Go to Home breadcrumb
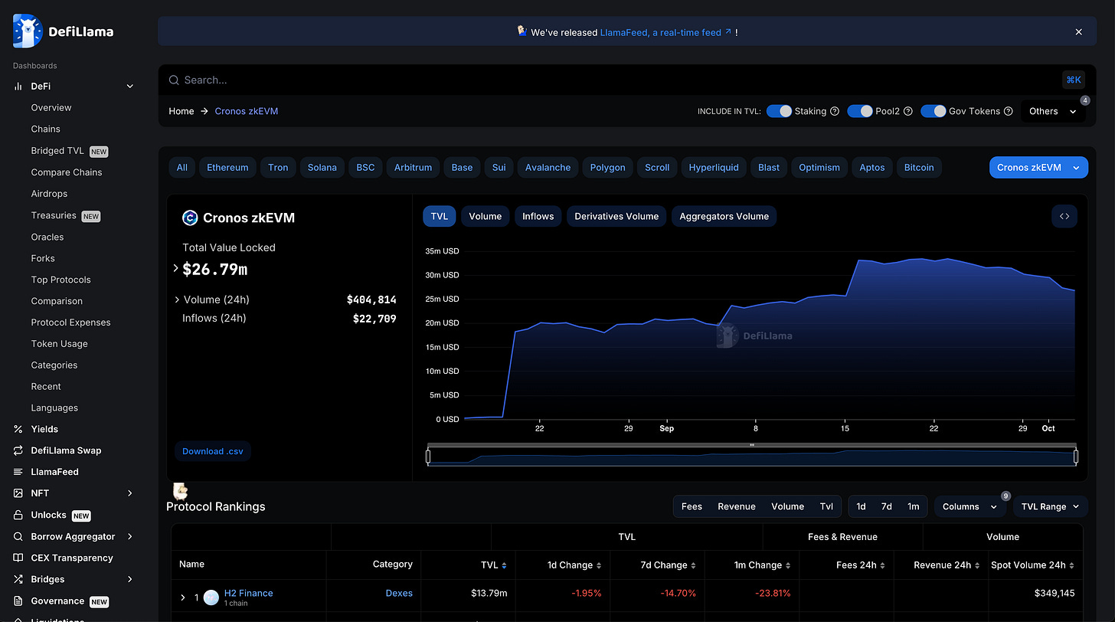This screenshot has width=1115, height=622. [181, 111]
